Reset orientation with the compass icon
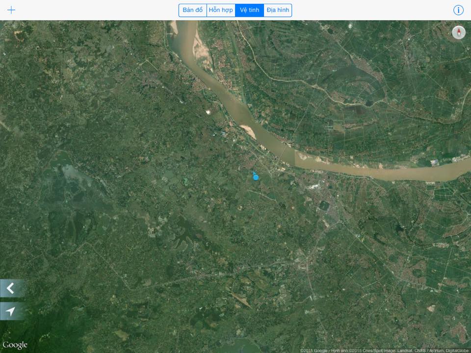 pyautogui.click(x=459, y=32)
